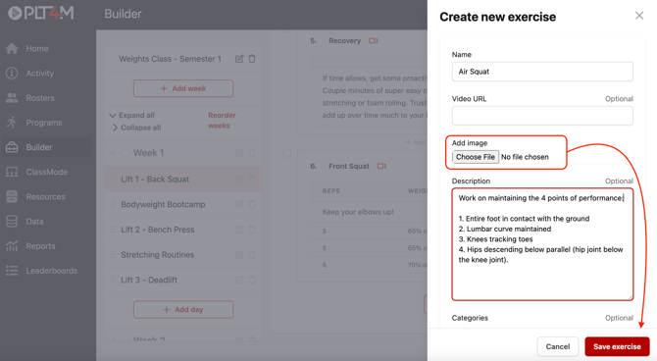This screenshot has width=657, height=361.
Task: Click the Add week button
Action: pos(183,88)
